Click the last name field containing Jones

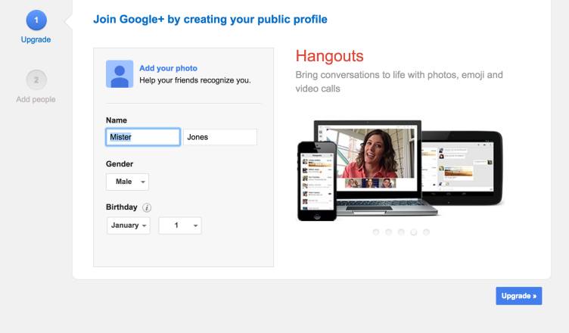(220, 137)
